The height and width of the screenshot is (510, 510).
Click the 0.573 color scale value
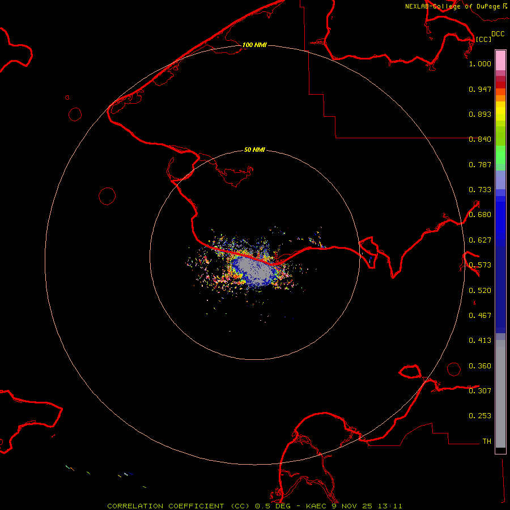[480, 265]
